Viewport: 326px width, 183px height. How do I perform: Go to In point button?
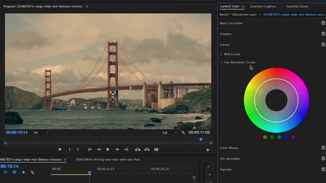click(x=90, y=149)
